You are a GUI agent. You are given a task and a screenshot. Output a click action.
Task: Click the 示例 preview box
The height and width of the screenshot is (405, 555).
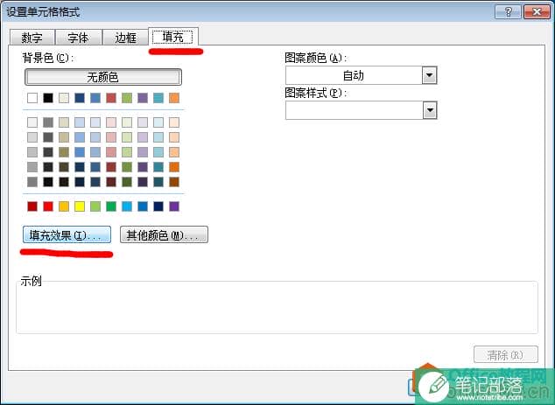coord(277,307)
